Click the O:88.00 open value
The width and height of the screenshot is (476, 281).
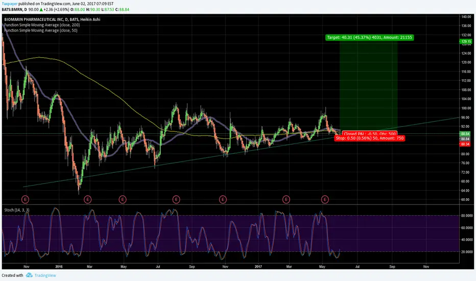[x=78, y=10]
